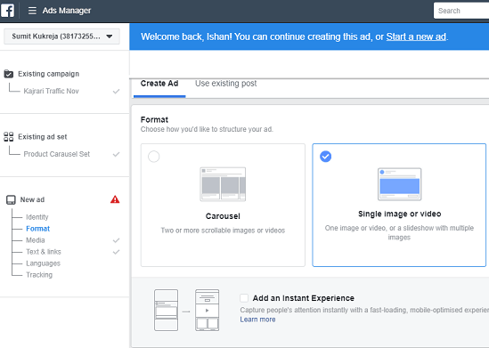Open the Learn more link
The height and width of the screenshot is (348, 489).
point(257,320)
